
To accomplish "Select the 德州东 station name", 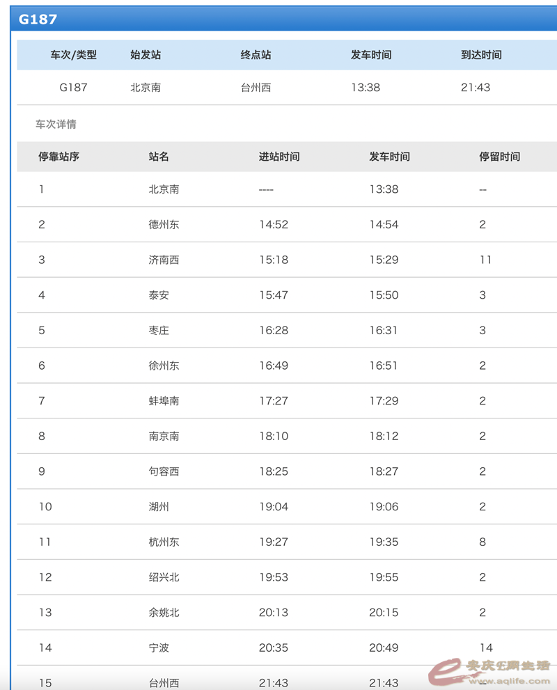I will coord(164,224).
